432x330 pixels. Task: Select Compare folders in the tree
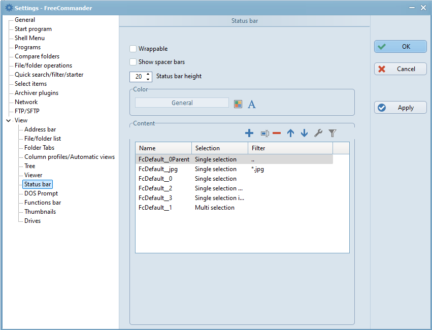click(x=37, y=56)
